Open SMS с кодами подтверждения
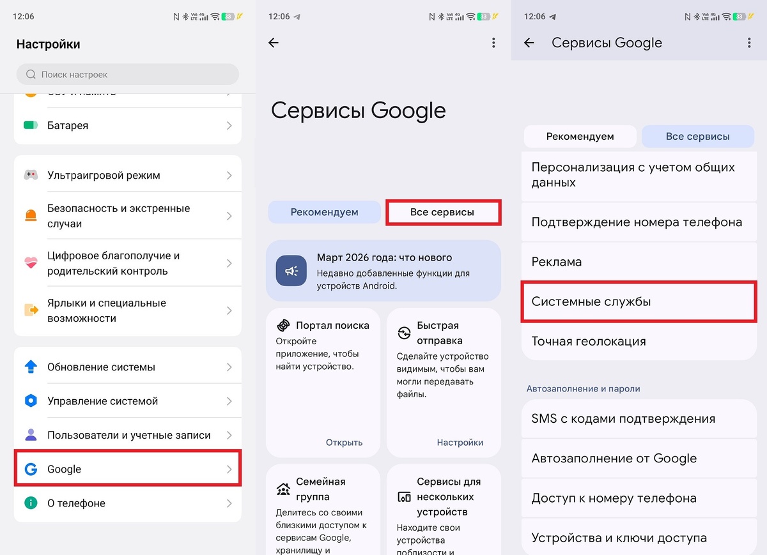This screenshot has width=767, height=555. tap(639, 419)
